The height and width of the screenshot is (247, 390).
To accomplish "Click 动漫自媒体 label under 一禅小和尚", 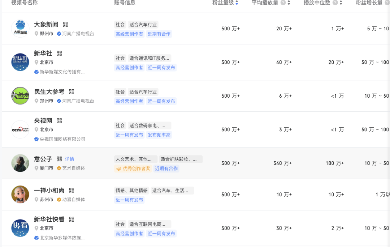I will pyautogui.click(x=74, y=200).
